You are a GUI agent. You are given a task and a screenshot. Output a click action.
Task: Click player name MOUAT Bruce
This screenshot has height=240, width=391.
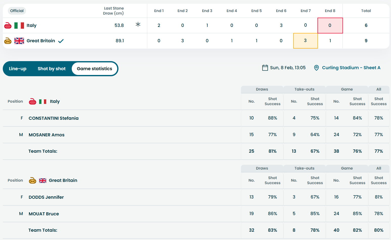44,214
